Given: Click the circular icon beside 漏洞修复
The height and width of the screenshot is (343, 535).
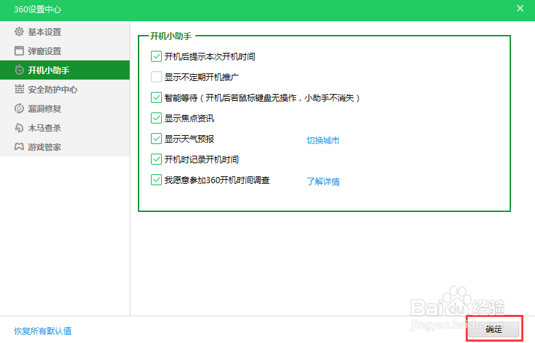Looking at the screenshot, I should click(19, 108).
